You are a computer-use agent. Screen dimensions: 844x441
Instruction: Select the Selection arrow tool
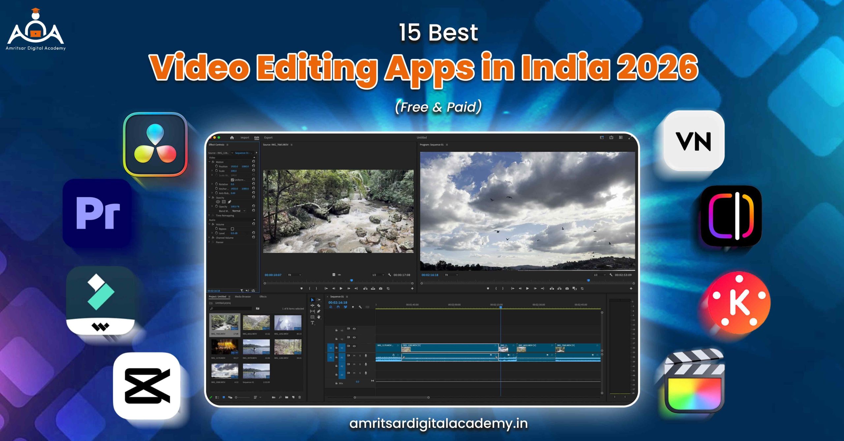pos(312,300)
